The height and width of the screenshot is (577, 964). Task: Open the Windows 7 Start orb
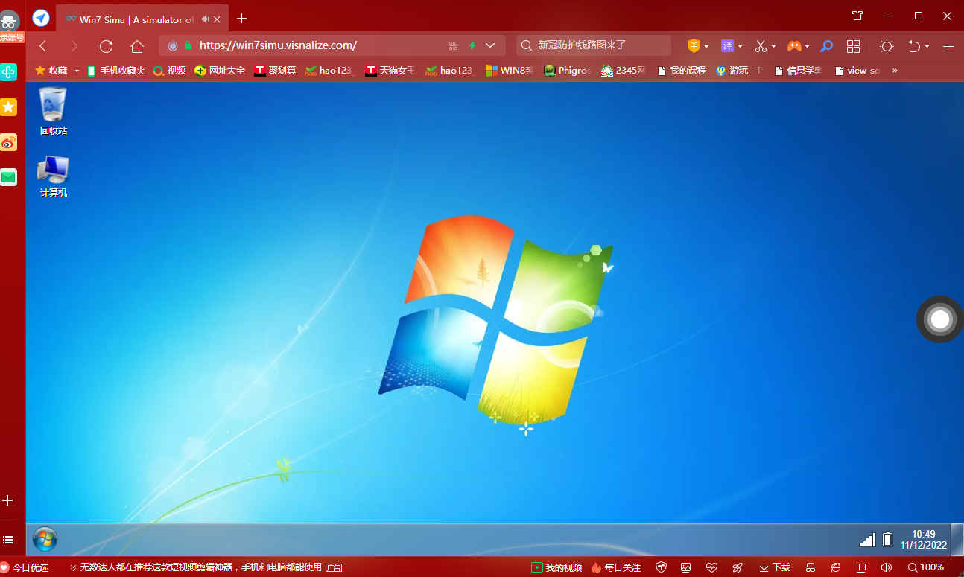click(45, 539)
